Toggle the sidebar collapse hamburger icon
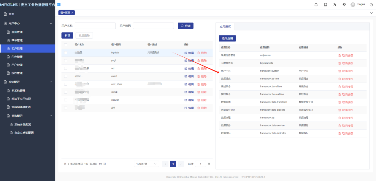Viewport: 376px width, 181px height. tap(59, 5)
